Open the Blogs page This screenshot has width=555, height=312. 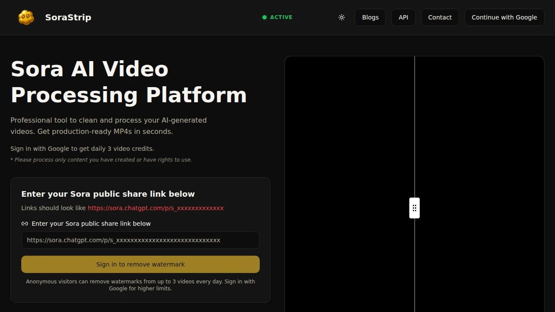point(370,17)
